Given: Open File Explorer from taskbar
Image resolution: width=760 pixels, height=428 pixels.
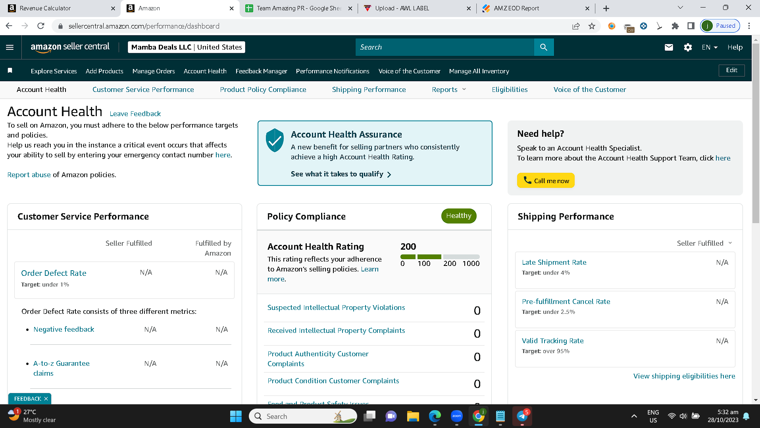Looking at the screenshot, I should tap(413, 416).
